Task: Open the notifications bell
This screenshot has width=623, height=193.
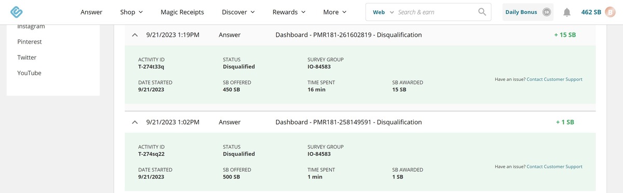Action: click(x=567, y=12)
